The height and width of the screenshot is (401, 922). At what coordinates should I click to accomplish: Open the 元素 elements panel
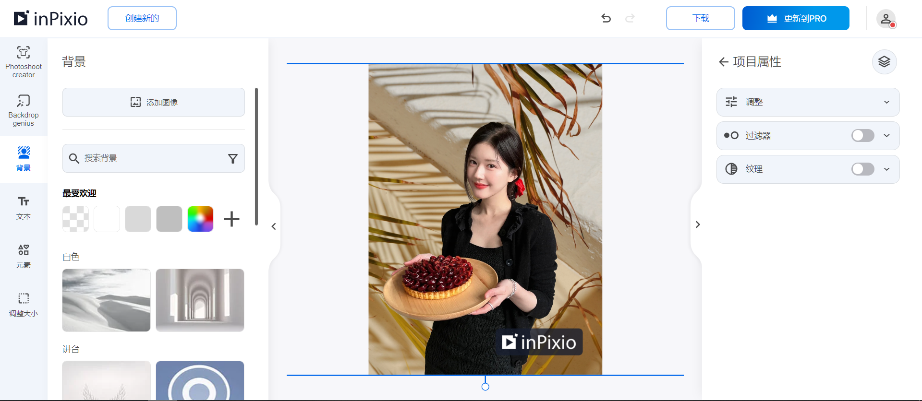pyautogui.click(x=24, y=256)
